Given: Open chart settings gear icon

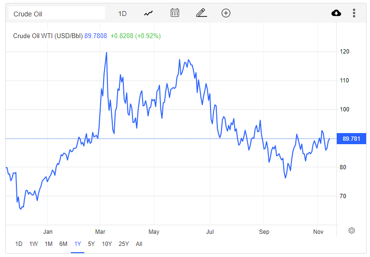Looking at the screenshot, I should [352, 230].
